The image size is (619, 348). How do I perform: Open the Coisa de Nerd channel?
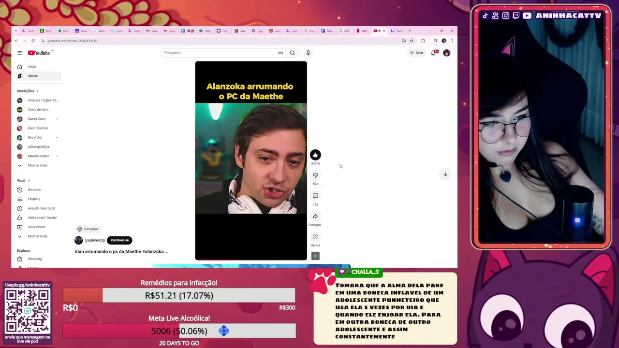(x=39, y=110)
